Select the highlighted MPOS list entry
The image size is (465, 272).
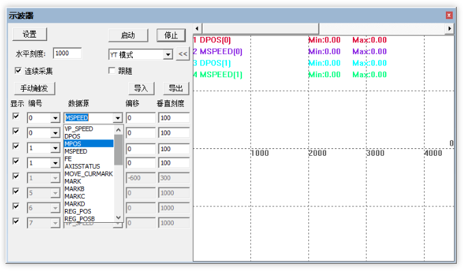pyautogui.click(x=89, y=144)
